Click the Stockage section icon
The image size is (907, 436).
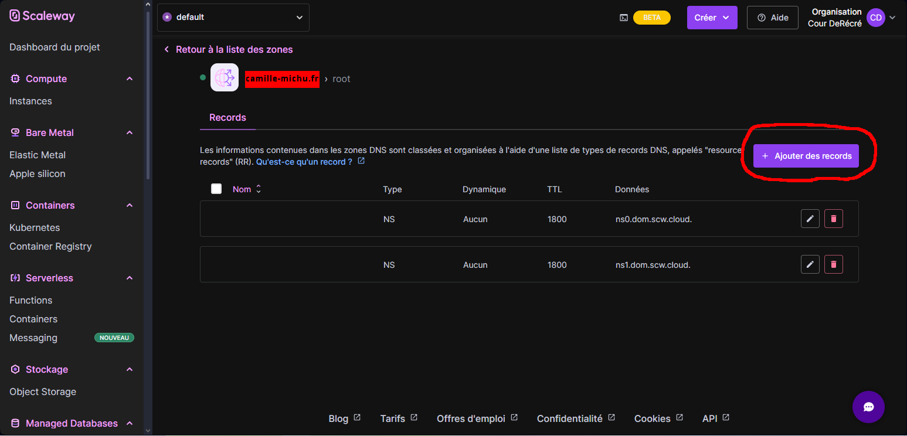[x=15, y=369]
